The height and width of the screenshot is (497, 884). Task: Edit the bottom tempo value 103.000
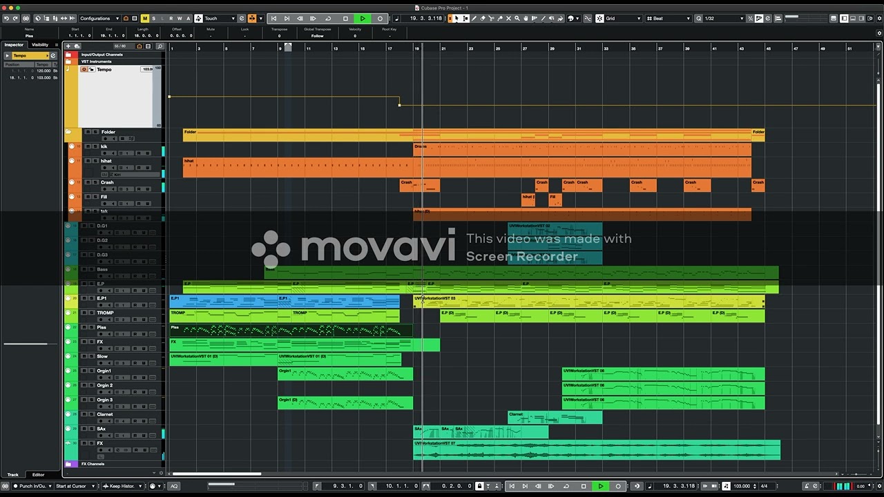pyautogui.click(x=741, y=486)
